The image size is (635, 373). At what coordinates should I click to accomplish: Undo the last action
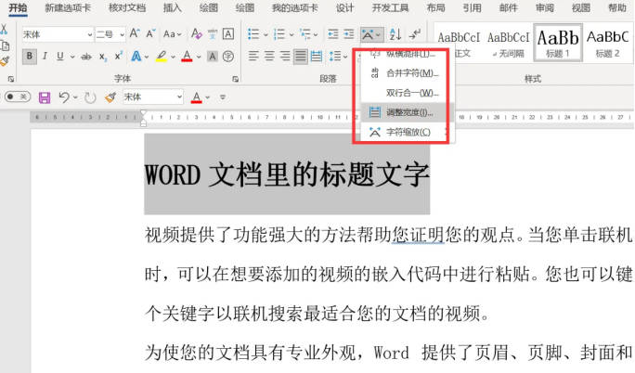coord(64,97)
